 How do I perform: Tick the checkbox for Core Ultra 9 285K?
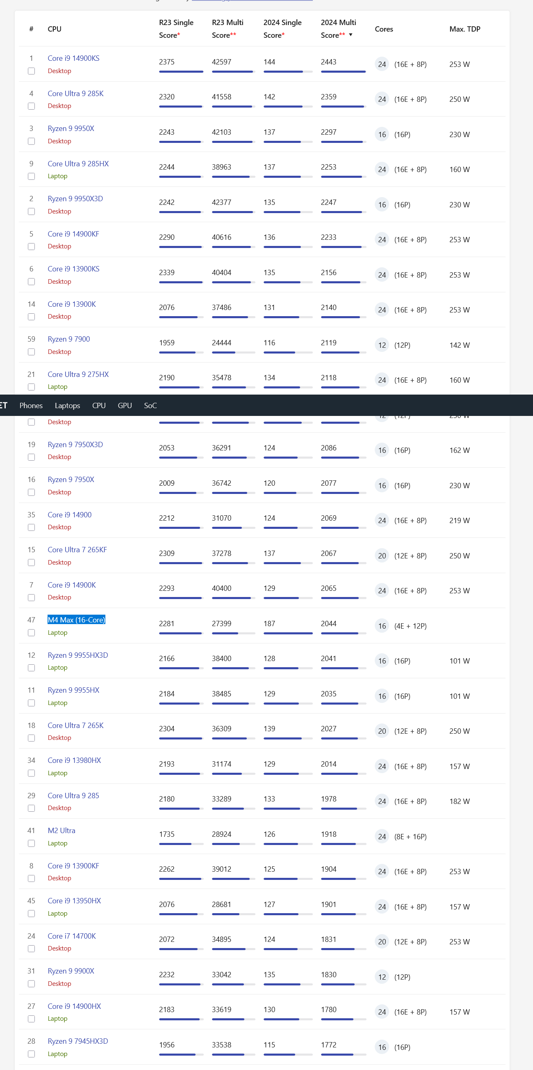point(31,106)
